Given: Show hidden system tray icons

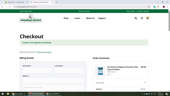Looking at the screenshot, I should click(142, 94).
